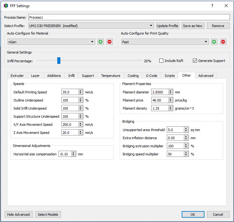
Task: Click the Infill Percentage slider handle
Action: (x=58, y=61)
